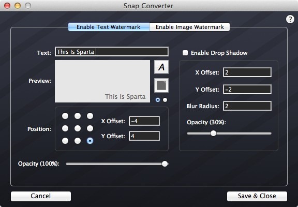The height and width of the screenshot is (207, 298).
Task: Select center position radio button
Action: point(78,128)
